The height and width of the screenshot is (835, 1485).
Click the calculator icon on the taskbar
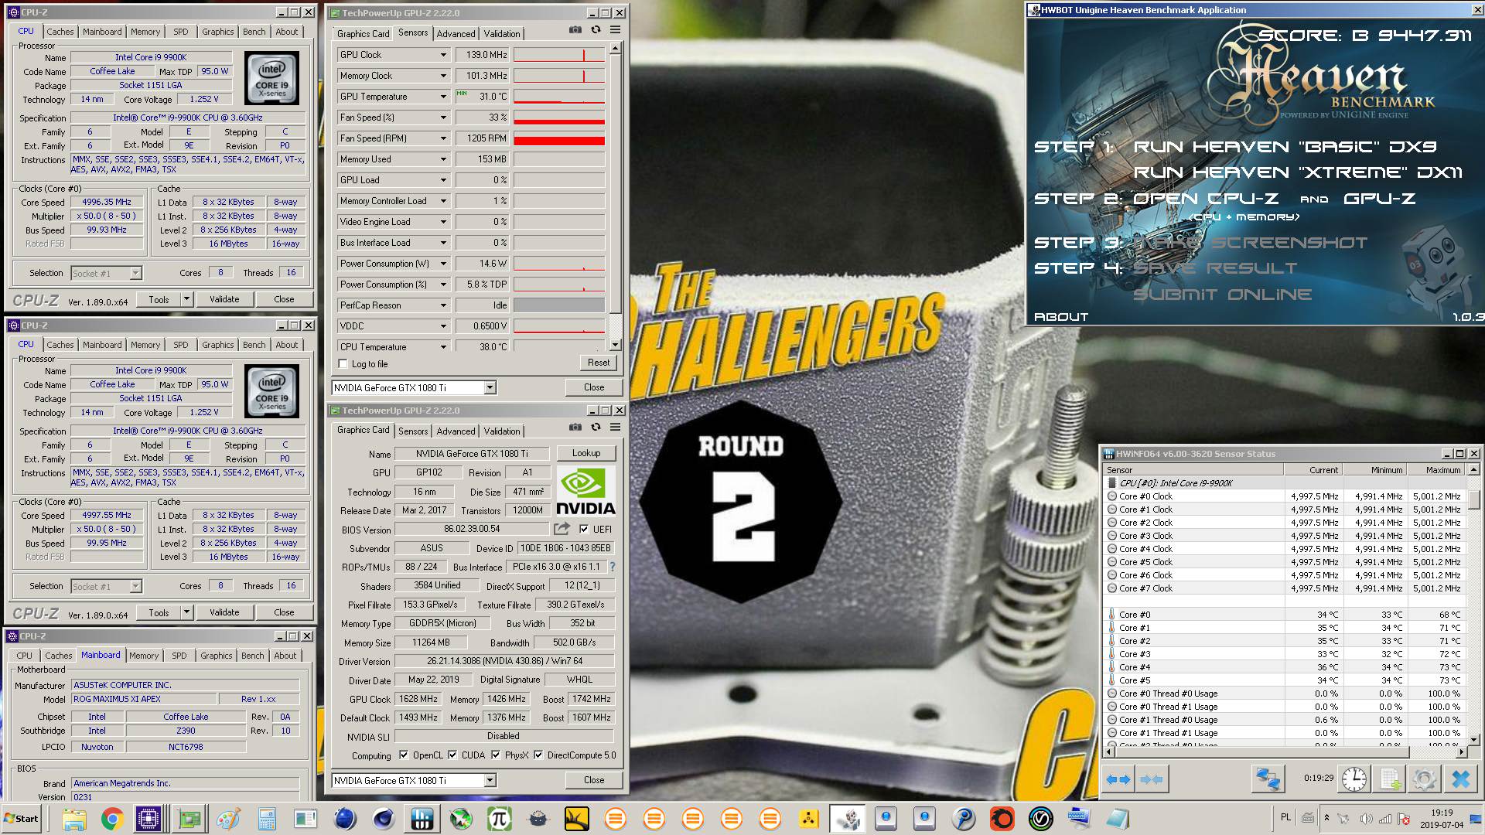tap(267, 819)
